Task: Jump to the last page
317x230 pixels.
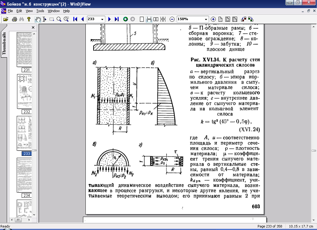Action: [116, 19]
